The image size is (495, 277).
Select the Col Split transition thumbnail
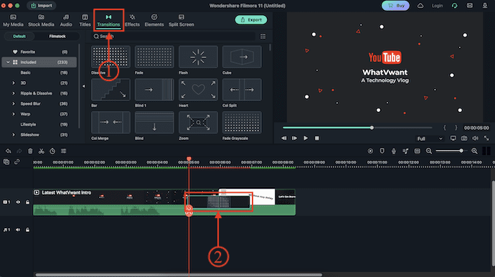242,90
